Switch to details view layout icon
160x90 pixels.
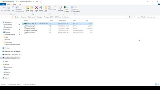156,84
